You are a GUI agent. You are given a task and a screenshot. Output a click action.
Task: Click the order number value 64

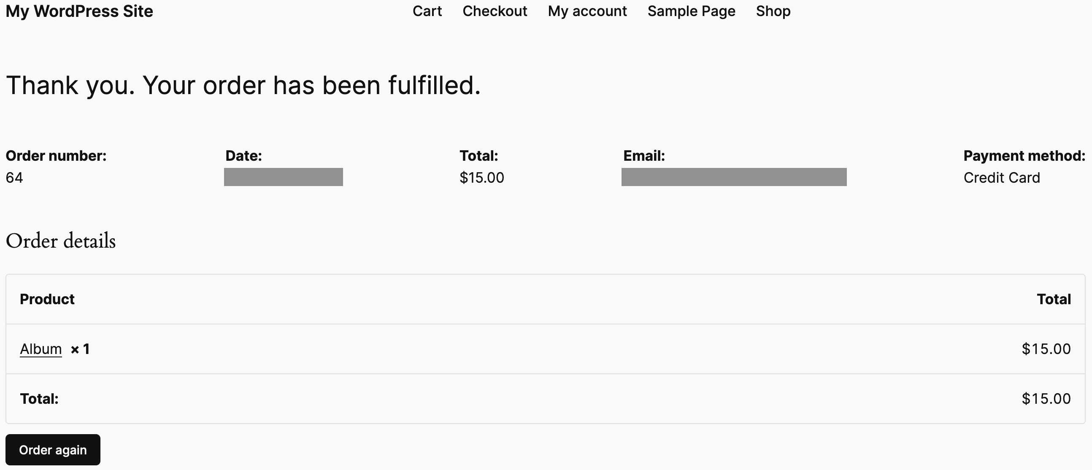coord(14,178)
